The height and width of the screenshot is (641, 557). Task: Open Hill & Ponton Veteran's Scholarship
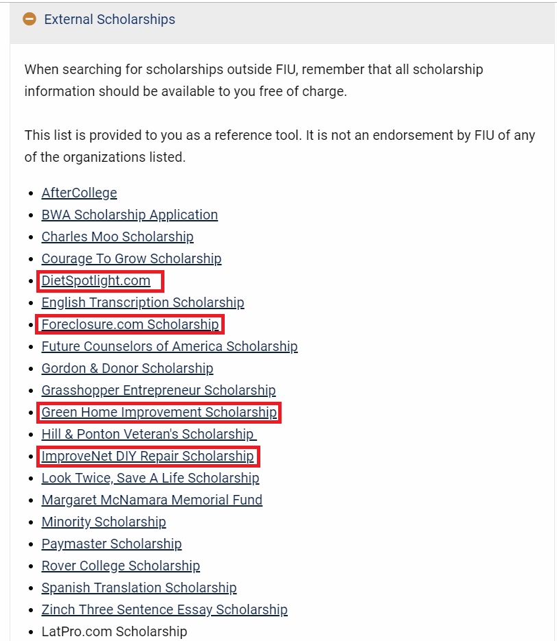pos(148,434)
